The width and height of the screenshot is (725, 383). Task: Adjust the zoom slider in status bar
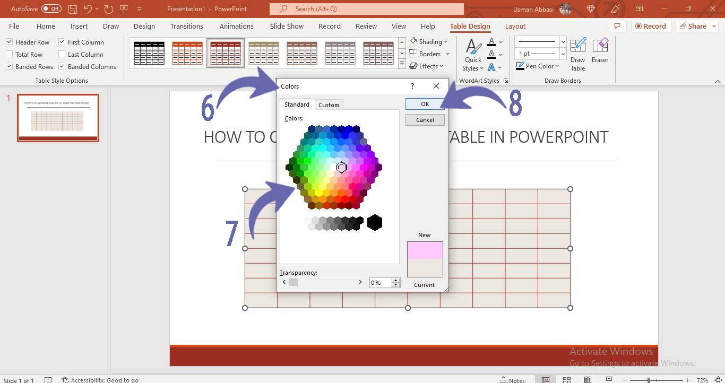[x=649, y=380]
